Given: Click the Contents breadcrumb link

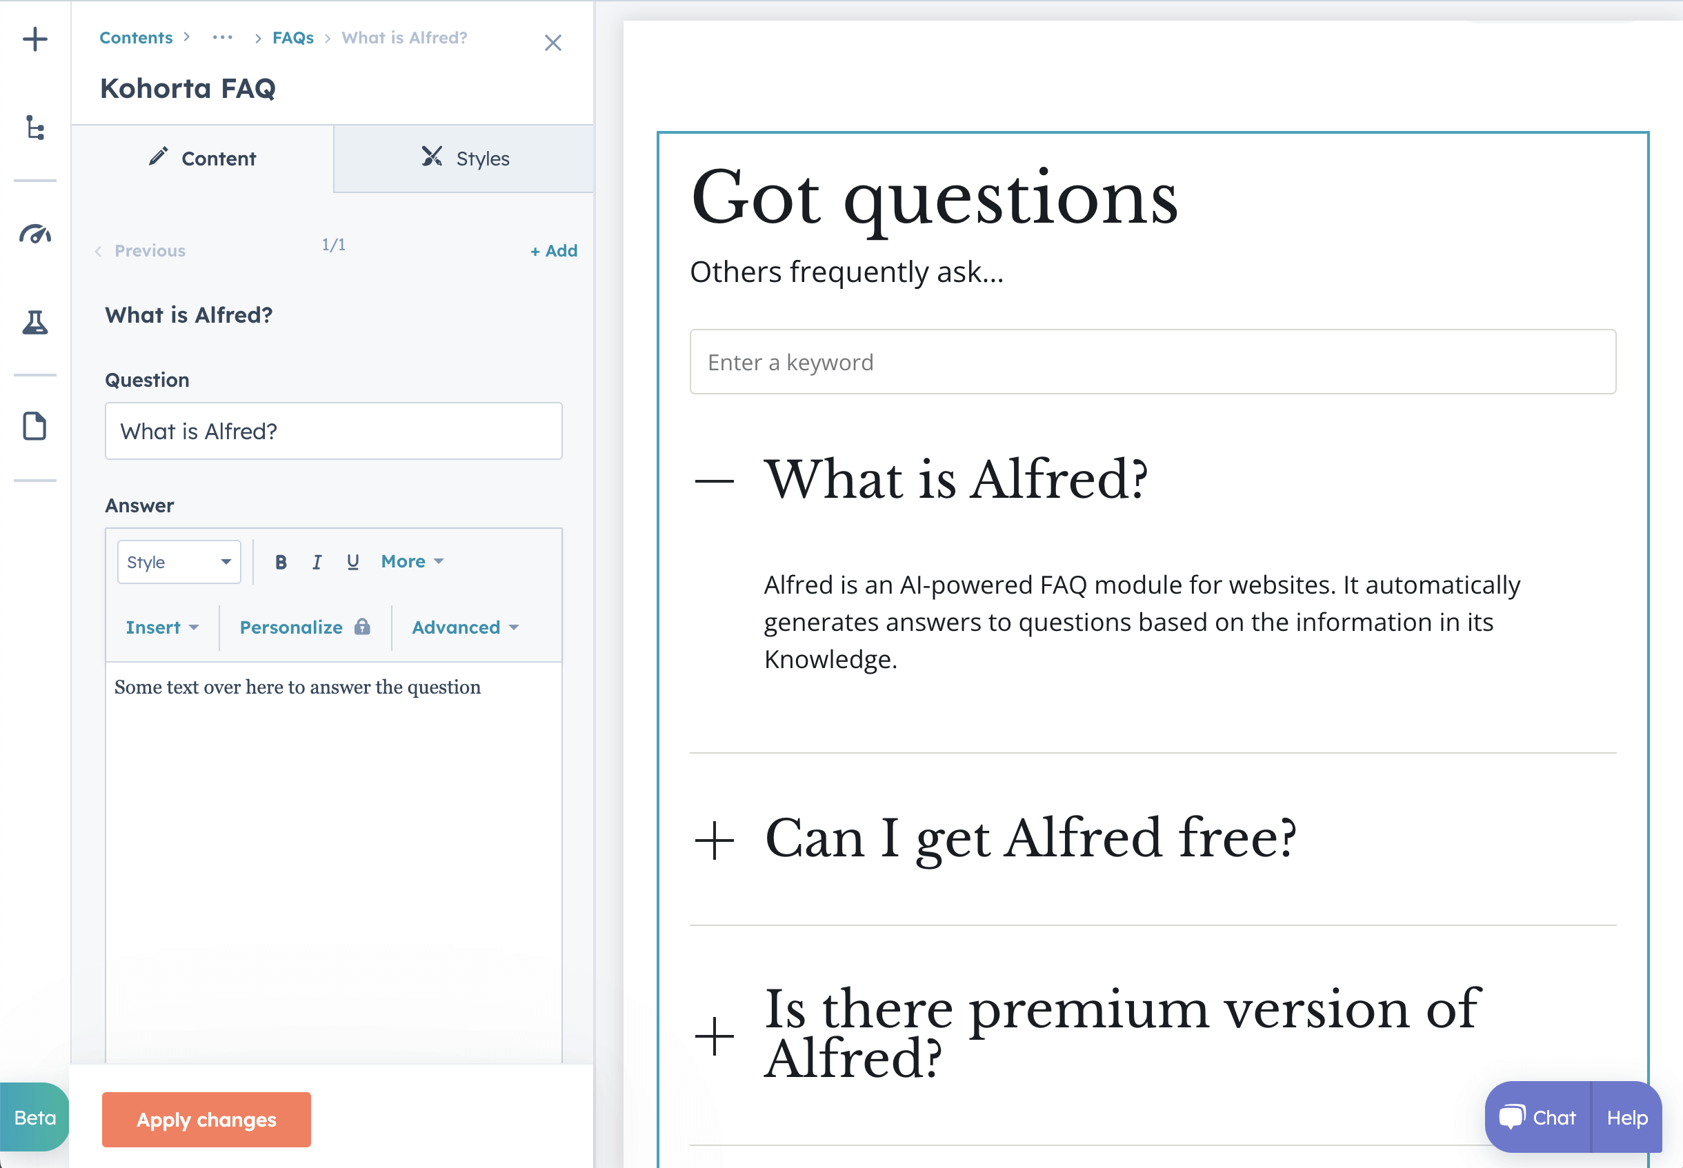Looking at the screenshot, I should point(136,37).
